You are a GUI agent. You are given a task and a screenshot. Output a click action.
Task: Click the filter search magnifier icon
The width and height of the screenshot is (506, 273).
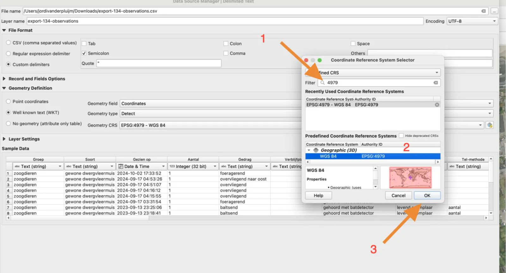click(x=322, y=83)
